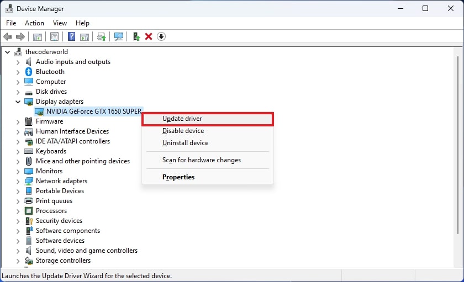Screen dimensions: 464x282
Task: Click the round down-arrow toolbar icon
Action: pos(161,36)
